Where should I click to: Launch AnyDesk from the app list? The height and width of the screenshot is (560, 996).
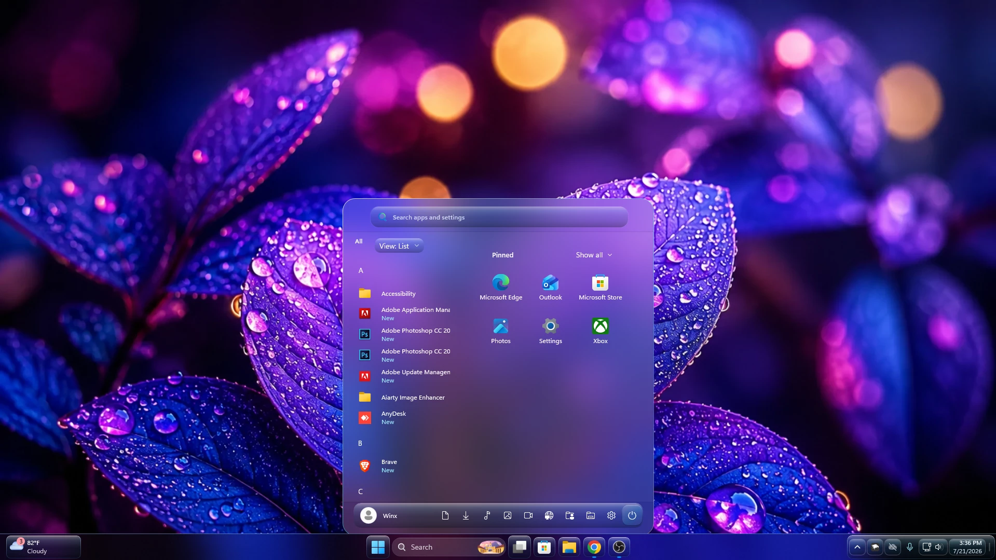(405, 417)
